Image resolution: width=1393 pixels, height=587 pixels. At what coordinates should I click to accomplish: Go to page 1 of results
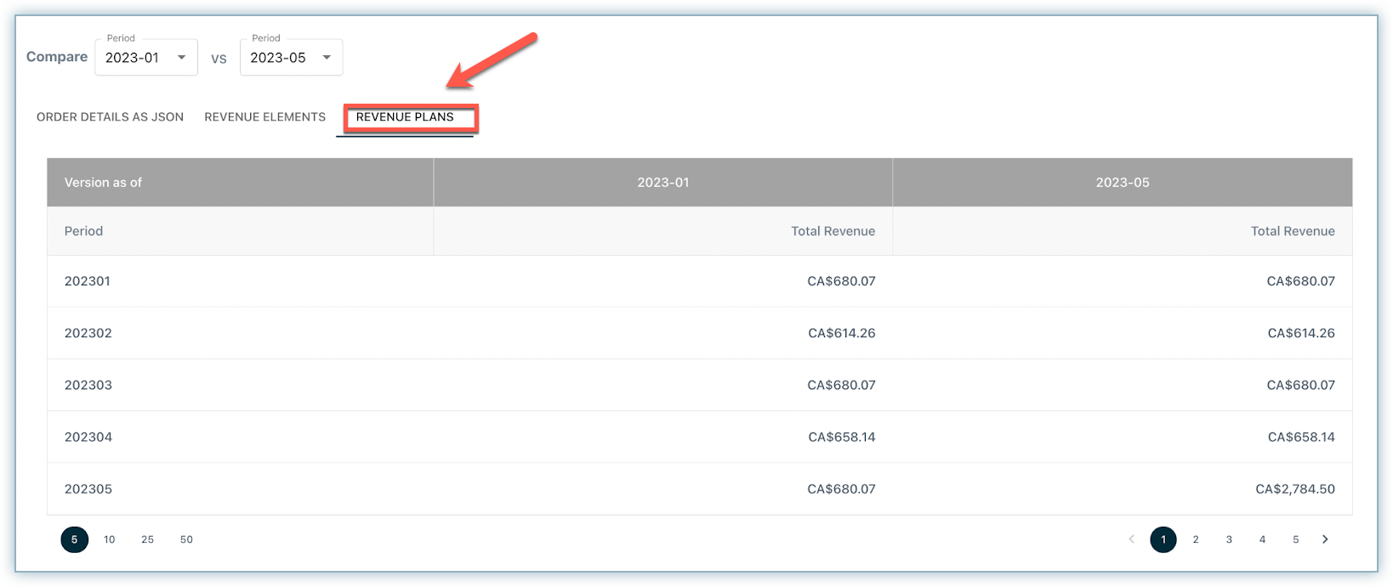(1163, 539)
